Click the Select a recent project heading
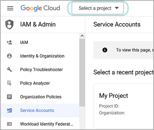The height and width of the screenshot is (130, 154). click(x=123, y=72)
